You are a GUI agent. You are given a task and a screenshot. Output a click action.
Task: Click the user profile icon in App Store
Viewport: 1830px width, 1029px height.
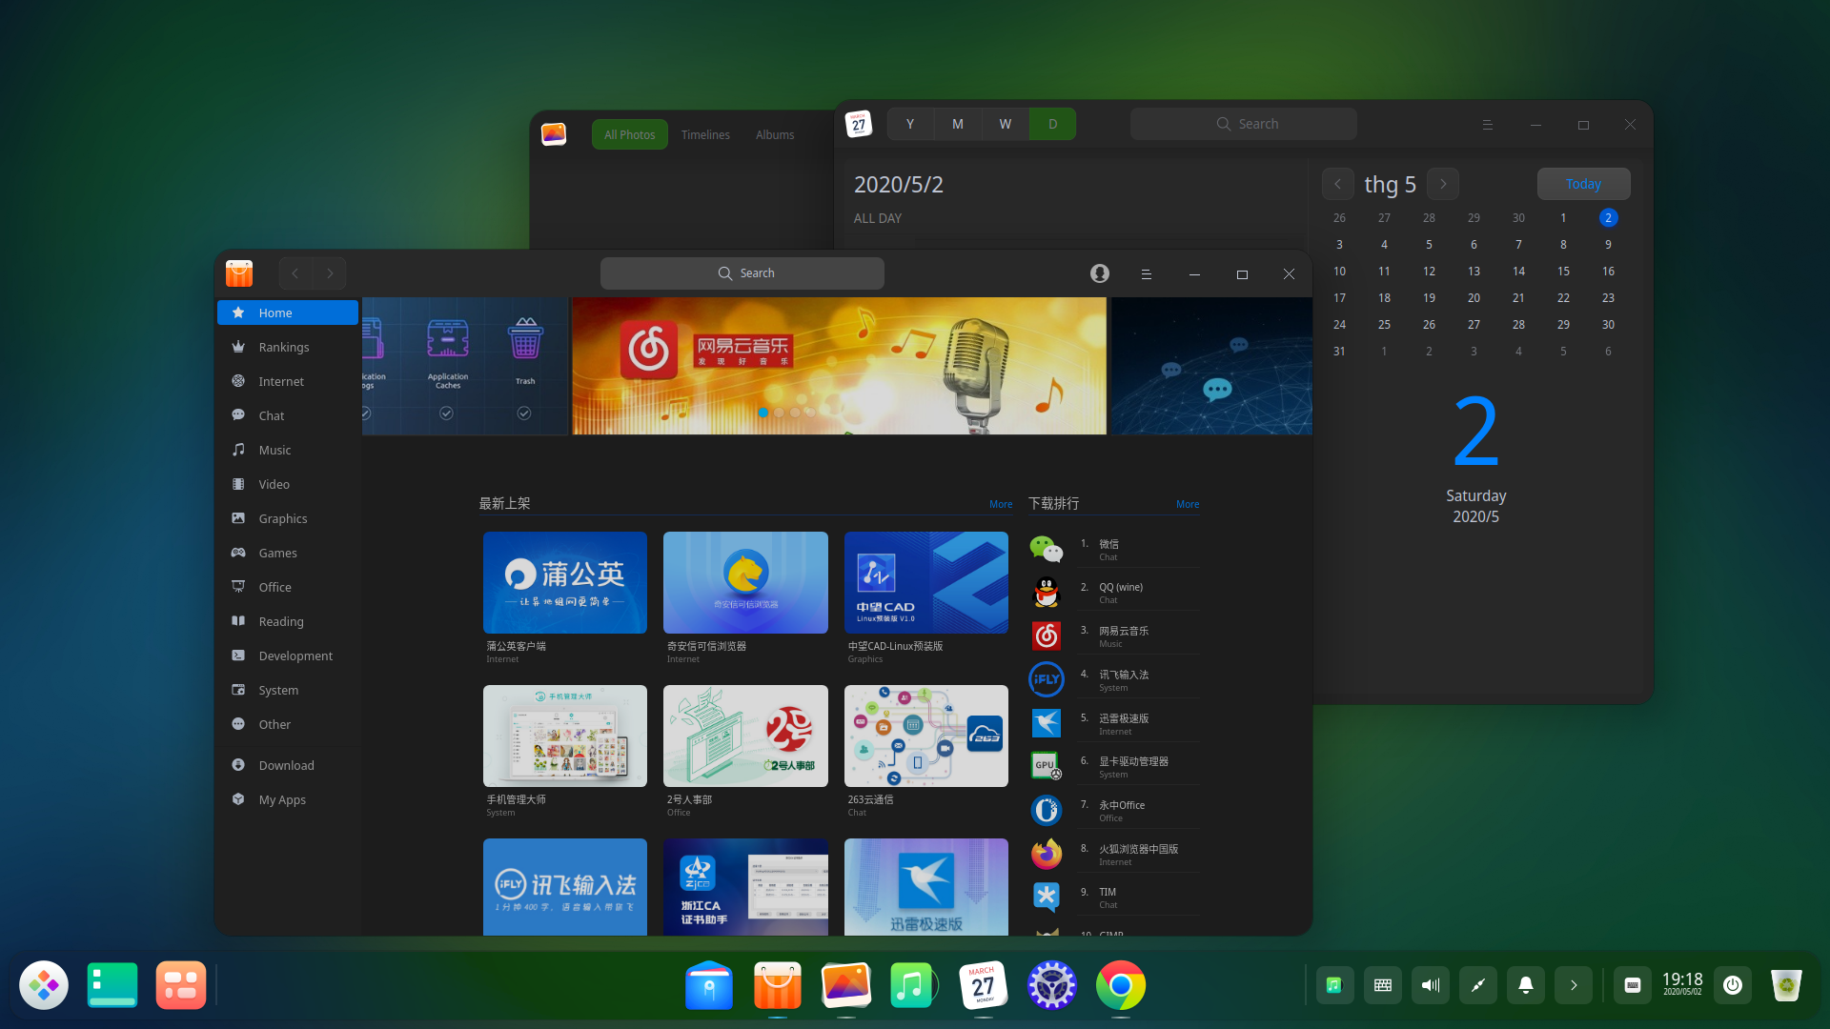(x=1099, y=273)
